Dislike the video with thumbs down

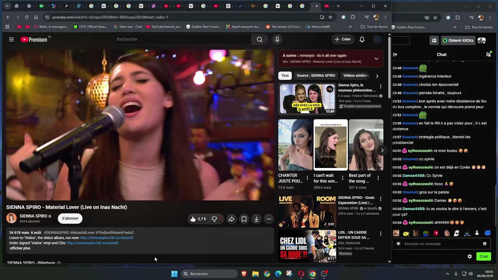point(215,219)
